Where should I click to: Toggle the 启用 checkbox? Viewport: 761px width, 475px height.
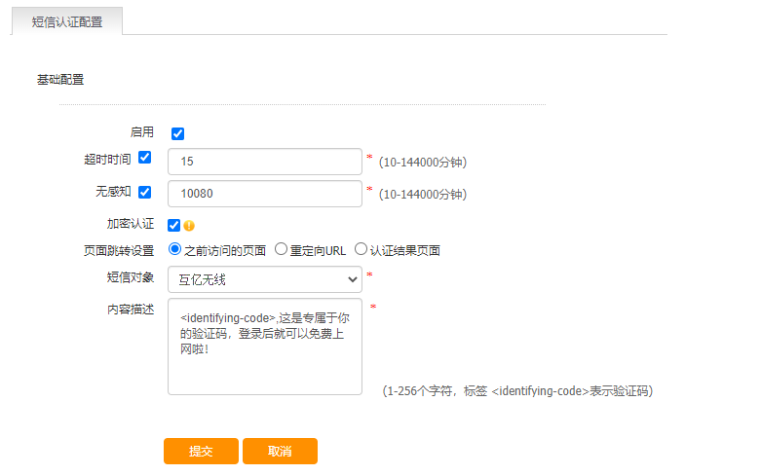click(177, 133)
